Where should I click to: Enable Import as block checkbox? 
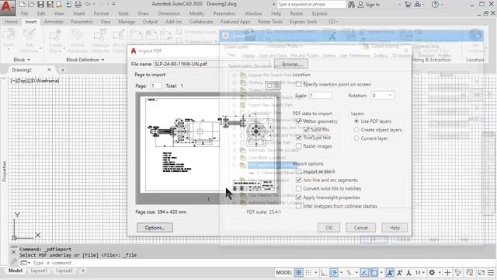(x=298, y=172)
